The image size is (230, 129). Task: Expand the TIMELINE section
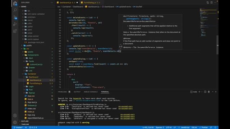point(25,124)
